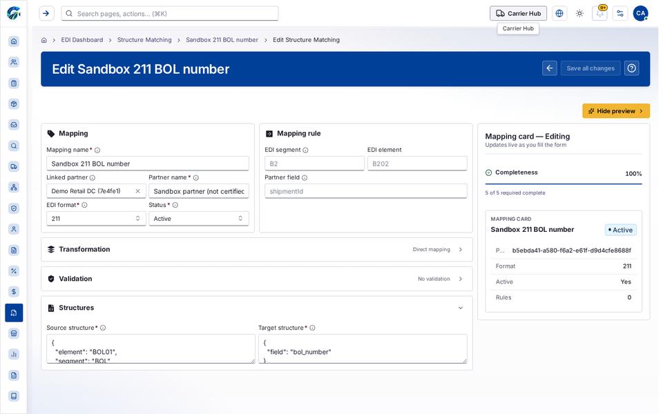The image size is (663, 414).
Task: Click the globe language icon
Action: pyautogui.click(x=559, y=14)
